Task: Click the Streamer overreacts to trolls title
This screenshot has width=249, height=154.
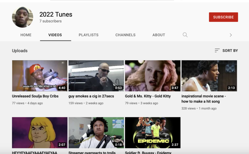Action: (x=92, y=152)
